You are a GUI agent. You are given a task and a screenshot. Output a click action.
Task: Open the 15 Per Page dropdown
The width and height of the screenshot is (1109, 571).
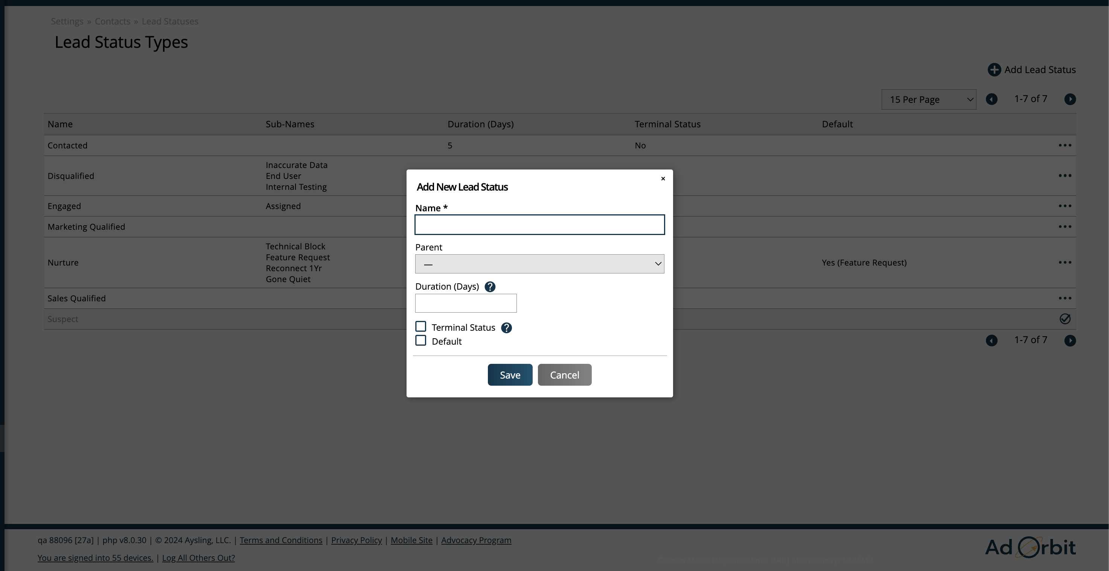[x=929, y=99]
